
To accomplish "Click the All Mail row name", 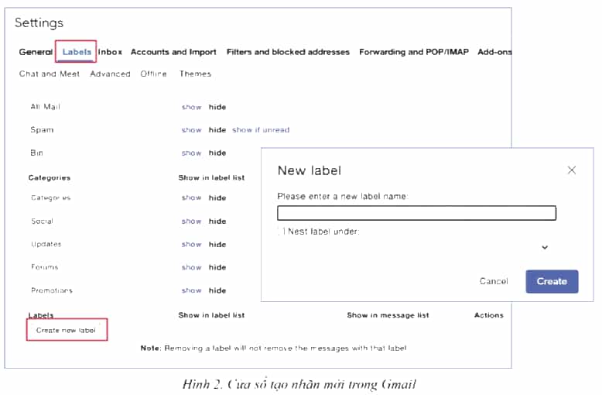I will pos(46,107).
